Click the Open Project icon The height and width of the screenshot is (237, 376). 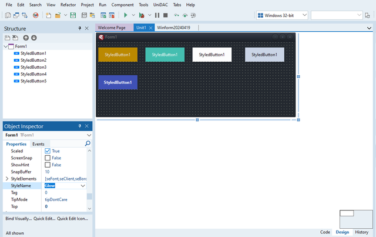(x=92, y=15)
